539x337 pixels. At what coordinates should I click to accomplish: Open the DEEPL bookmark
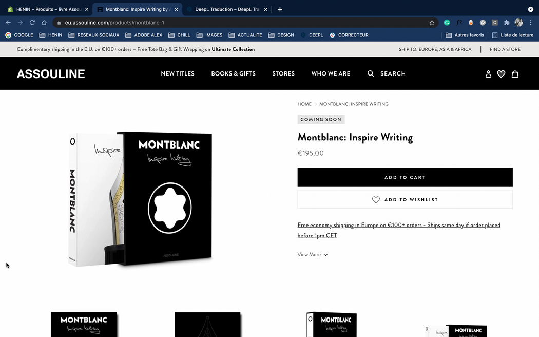pos(312,35)
